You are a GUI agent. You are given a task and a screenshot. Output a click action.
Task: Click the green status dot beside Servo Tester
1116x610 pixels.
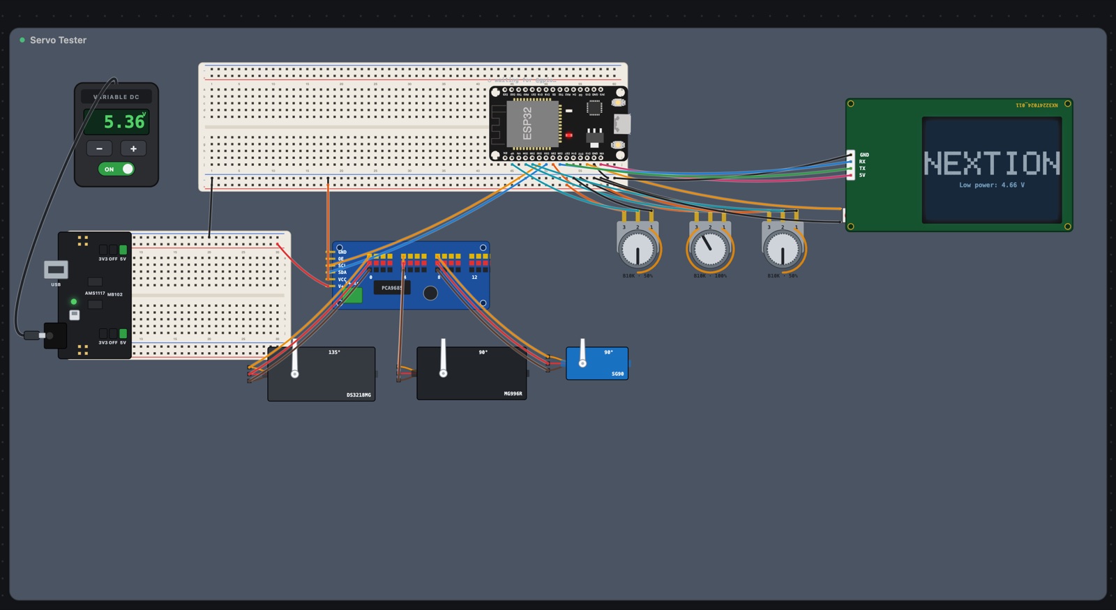[22, 40]
